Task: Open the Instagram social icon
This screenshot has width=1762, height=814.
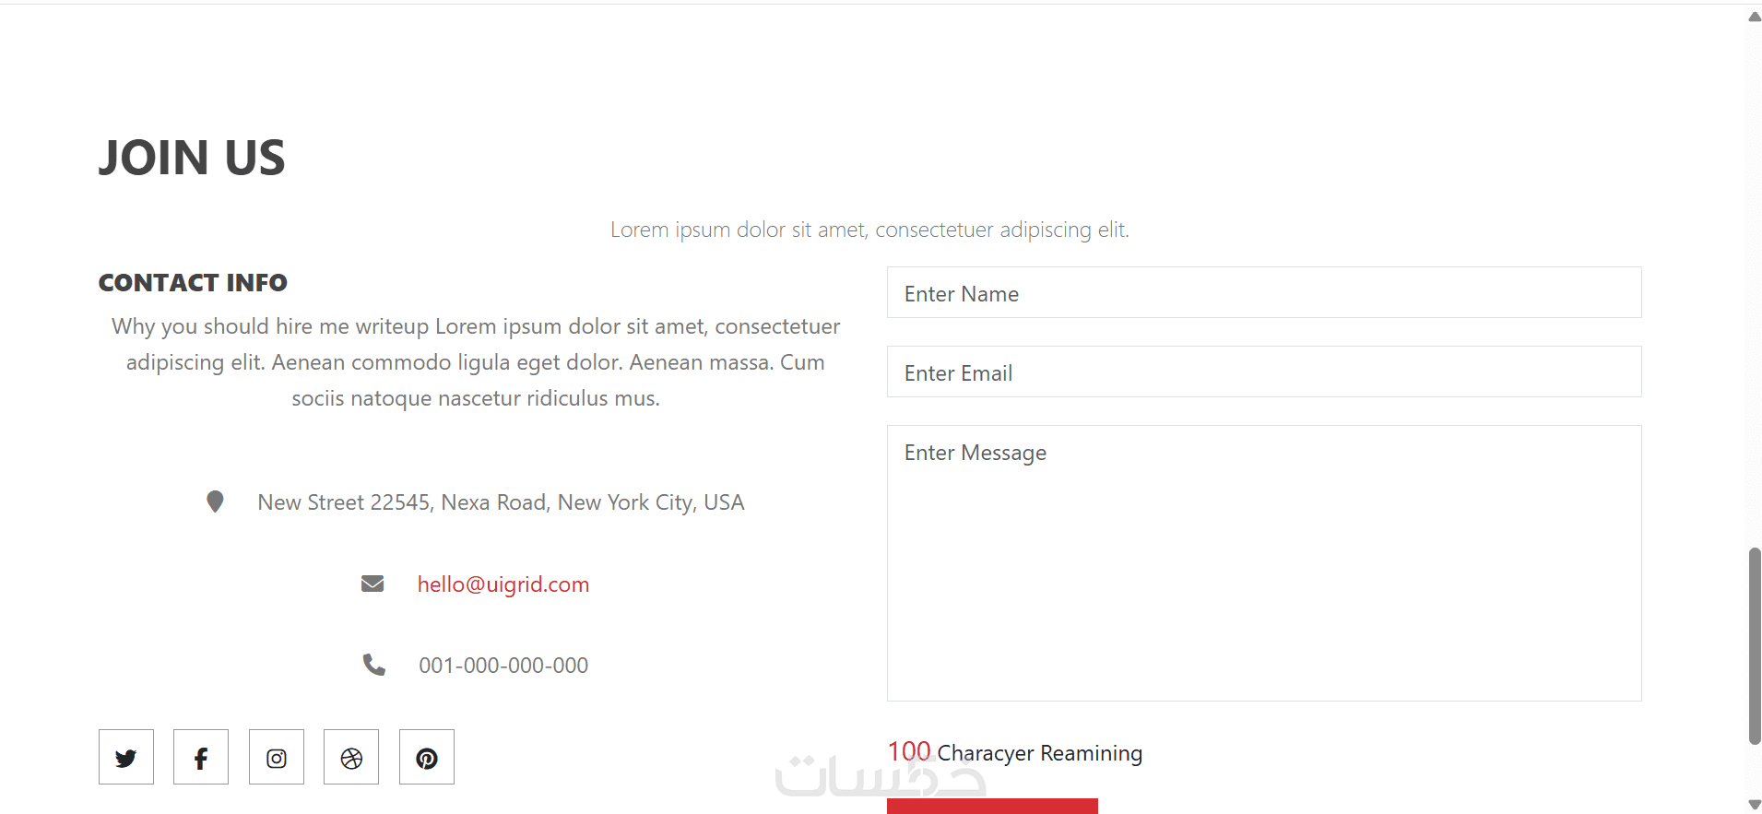Action: 277,758
